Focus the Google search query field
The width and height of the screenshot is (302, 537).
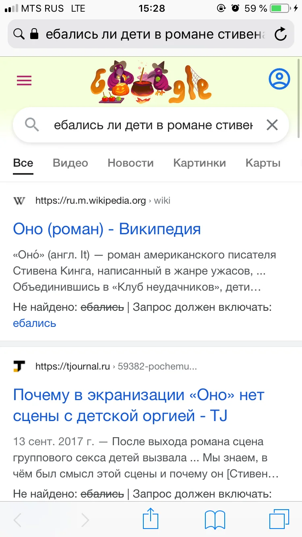[153, 125]
